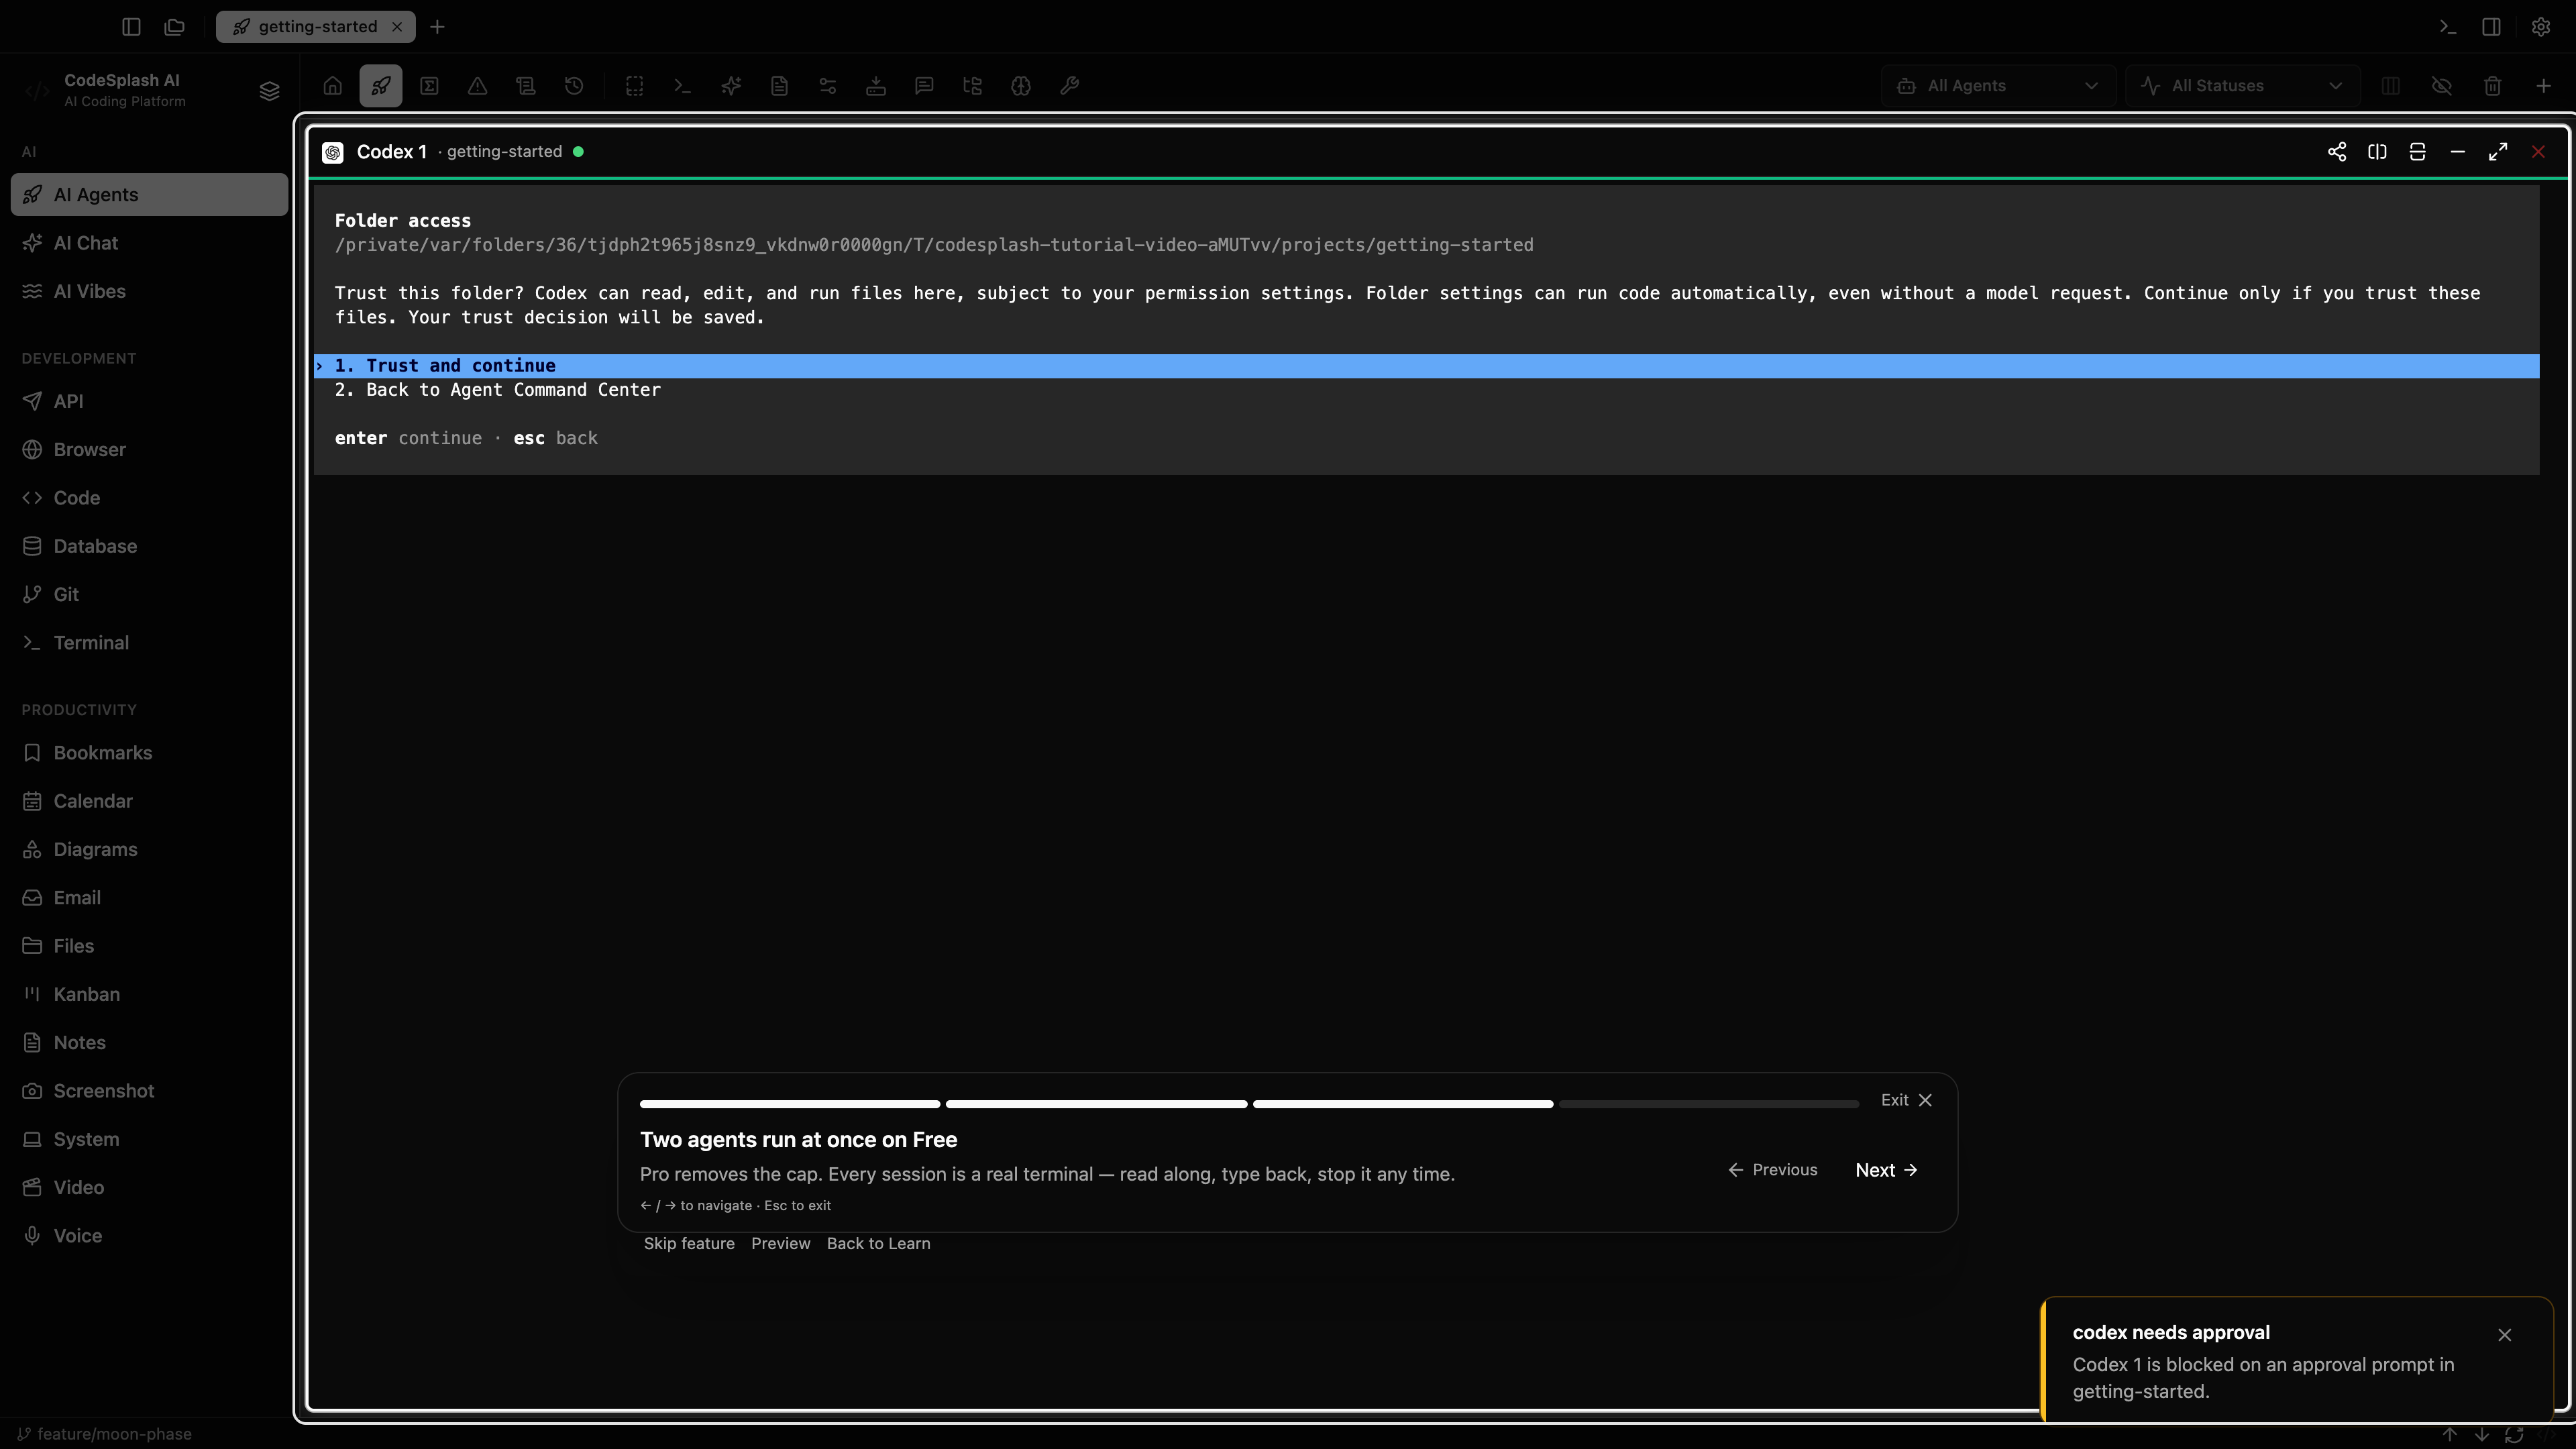The width and height of the screenshot is (2576, 1449).
Task: Open terminal icon in top-right title bar
Action: pyautogui.click(x=2448, y=27)
